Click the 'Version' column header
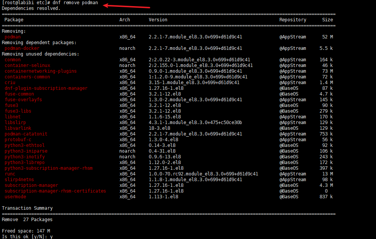The width and height of the screenshot is (376, 239). pos(158,20)
